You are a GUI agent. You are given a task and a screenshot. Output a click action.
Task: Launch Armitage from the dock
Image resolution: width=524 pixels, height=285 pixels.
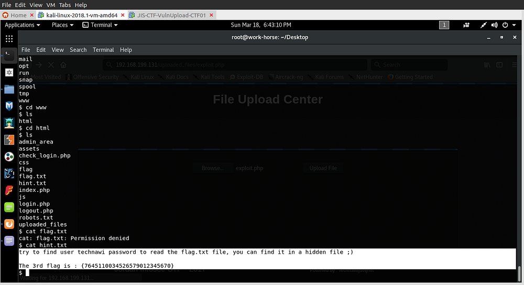pyautogui.click(x=9, y=123)
